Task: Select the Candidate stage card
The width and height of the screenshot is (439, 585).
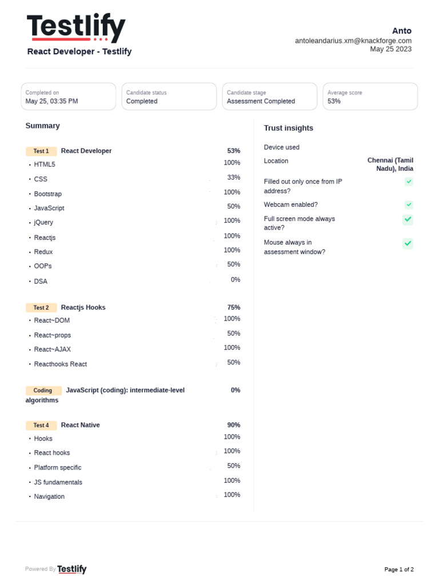Action: (270, 97)
